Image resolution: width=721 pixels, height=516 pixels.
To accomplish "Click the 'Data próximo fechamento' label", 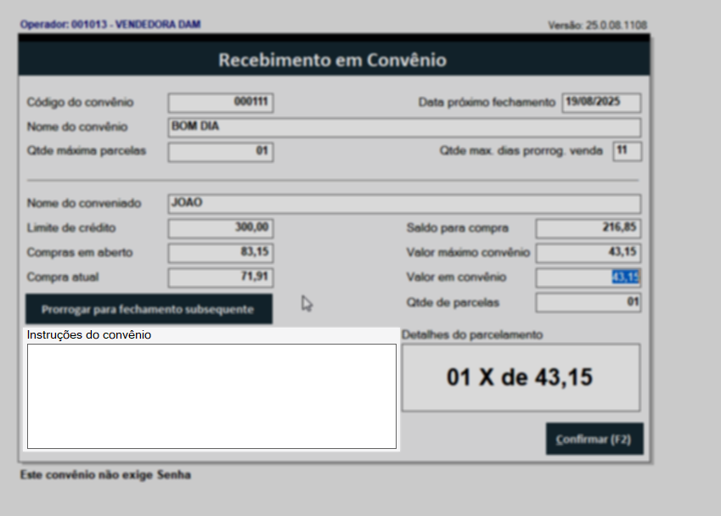I will coord(487,102).
